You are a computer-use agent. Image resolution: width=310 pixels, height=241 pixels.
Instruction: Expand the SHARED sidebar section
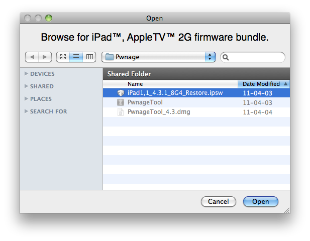click(x=26, y=86)
